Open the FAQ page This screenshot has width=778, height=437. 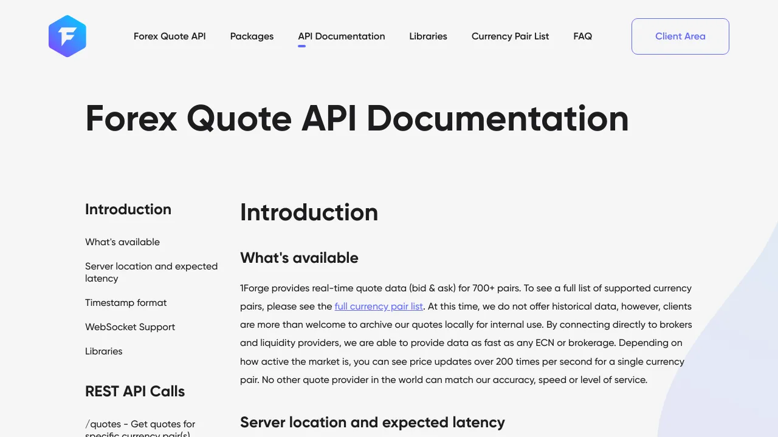pyautogui.click(x=582, y=36)
